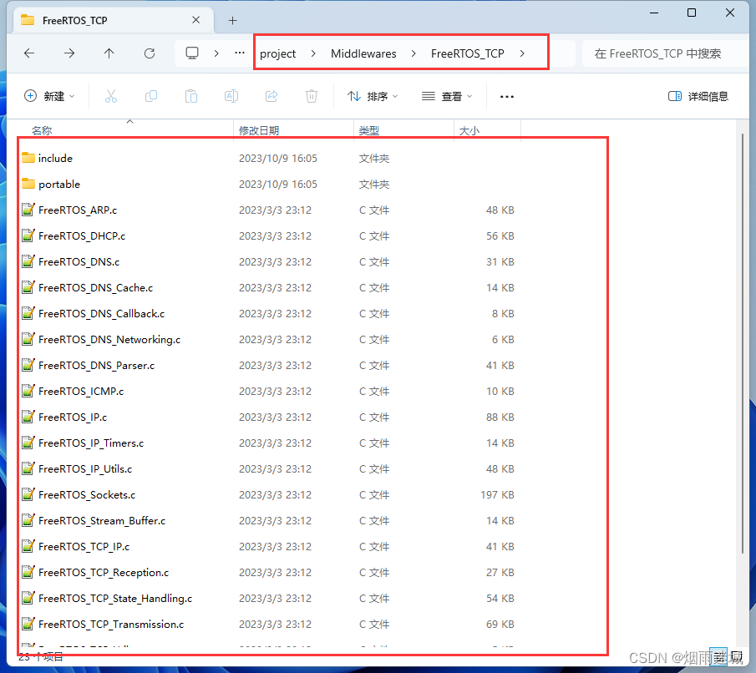Toggle the 详细信息 details pane

click(698, 96)
